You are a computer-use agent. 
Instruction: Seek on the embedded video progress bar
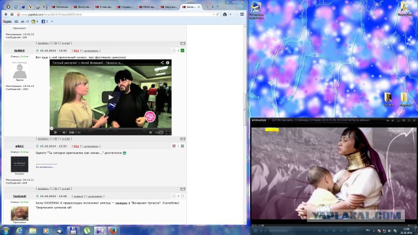click(x=110, y=129)
